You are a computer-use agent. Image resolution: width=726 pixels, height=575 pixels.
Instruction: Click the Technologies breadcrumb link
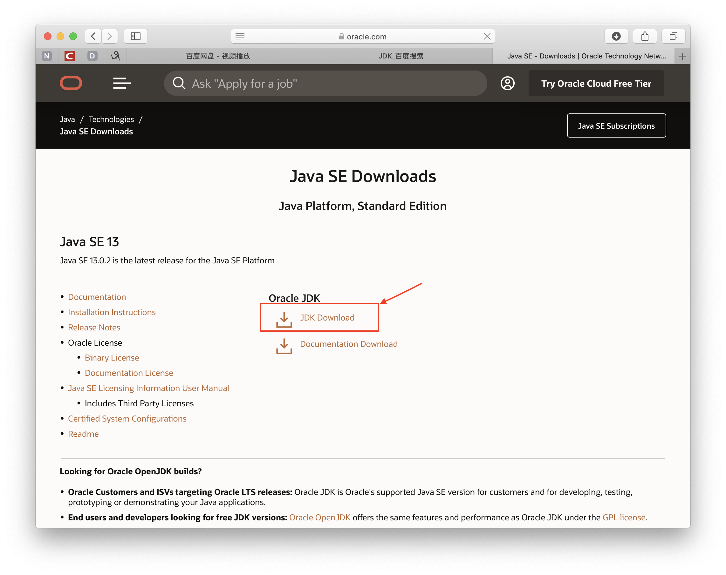pyautogui.click(x=111, y=119)
